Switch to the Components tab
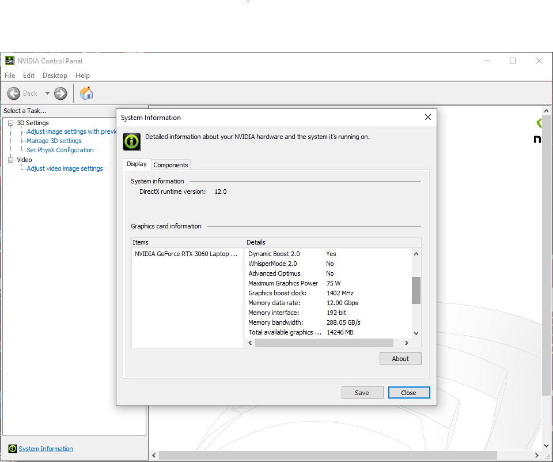553x462 pixels. [171, 165]
